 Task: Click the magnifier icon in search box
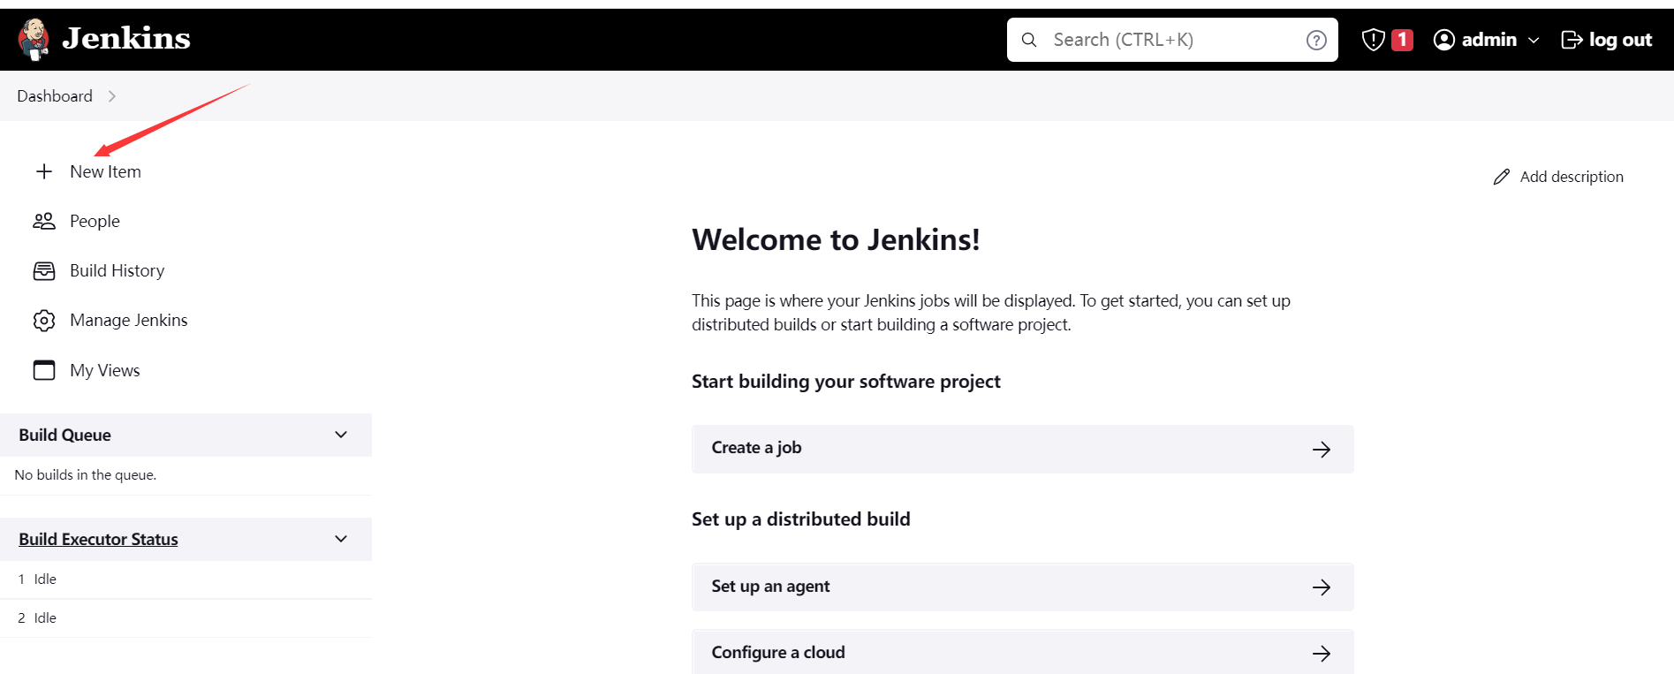[x=1029, y=40]
